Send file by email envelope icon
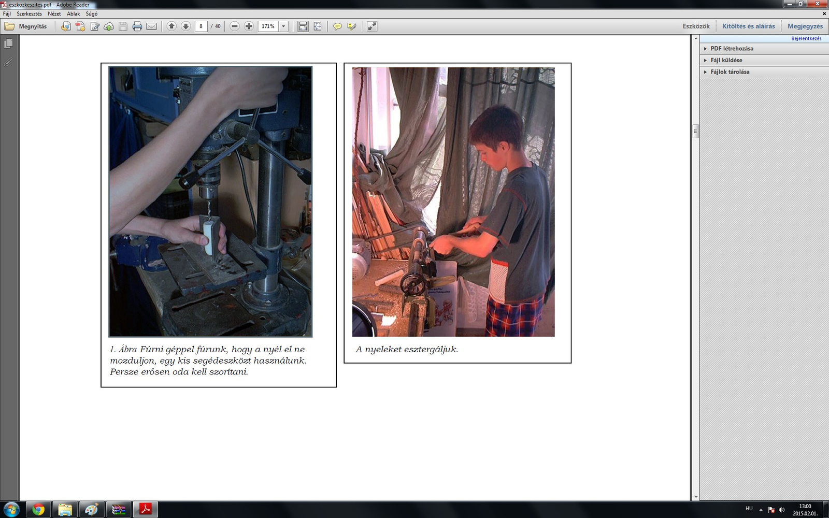Viewport: 829px width, 518px height. pyautogui.click(x=151, y=26)
